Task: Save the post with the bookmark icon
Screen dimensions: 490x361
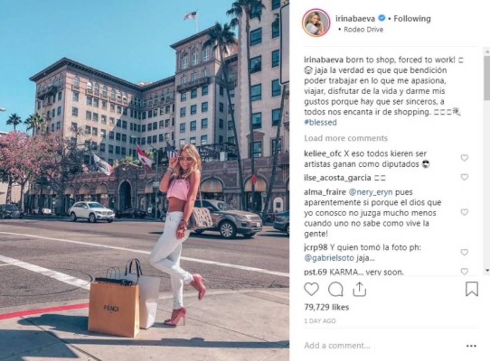Action: click(472, 289)
